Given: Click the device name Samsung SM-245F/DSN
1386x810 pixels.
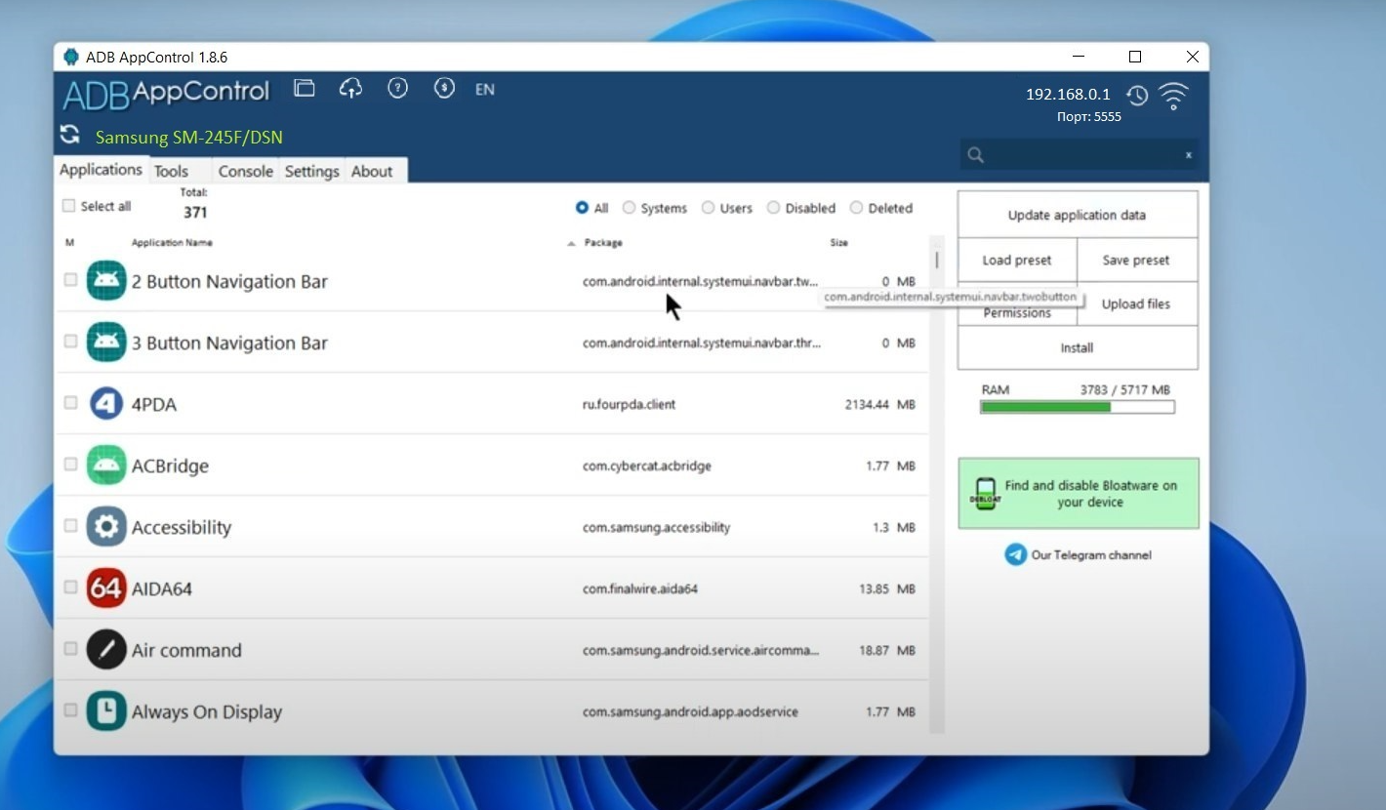Looking at the screenshot, I should pyautogui.click(x=189, y=138).
